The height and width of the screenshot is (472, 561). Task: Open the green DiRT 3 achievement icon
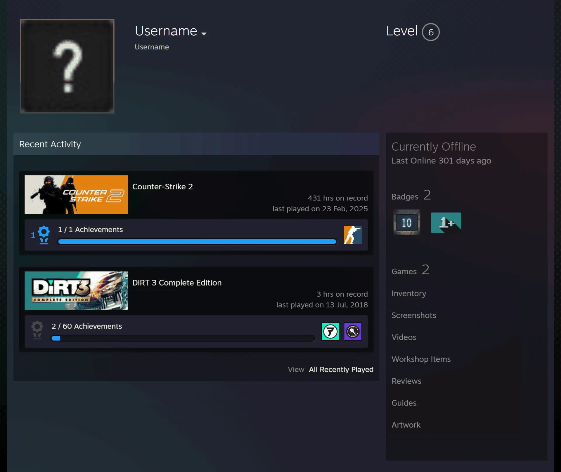330,332
